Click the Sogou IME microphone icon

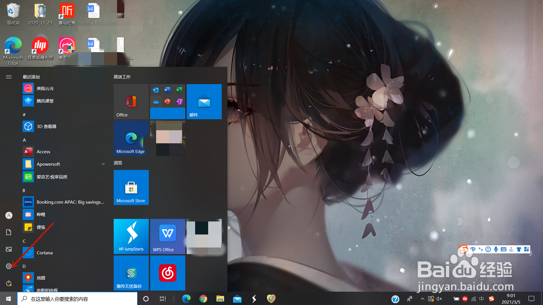(x=496, y=249)
